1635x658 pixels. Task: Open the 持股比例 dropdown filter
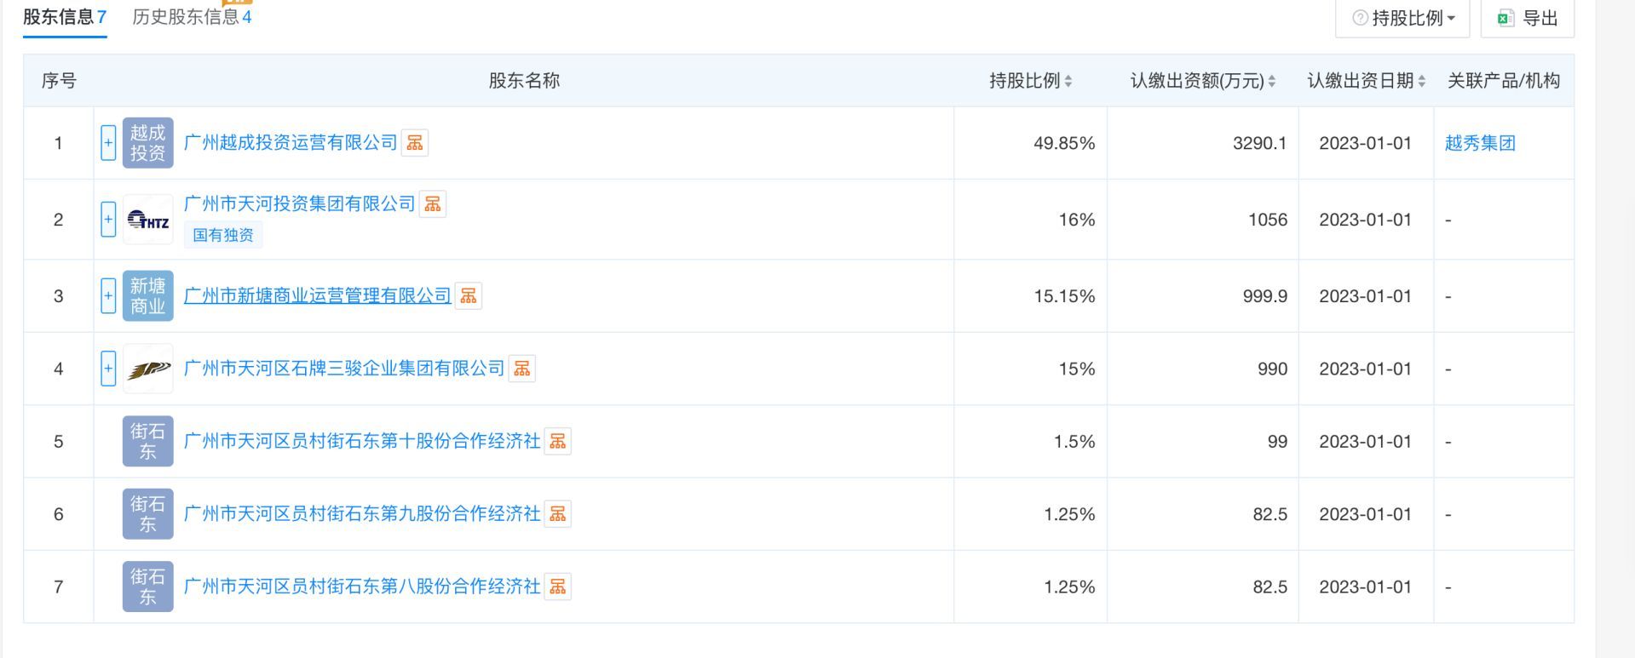(1403, 18)
